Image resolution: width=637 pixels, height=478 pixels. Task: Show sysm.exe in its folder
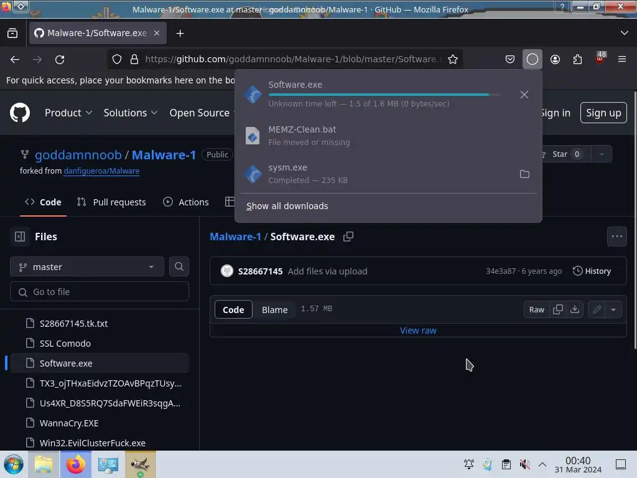pyautogui.click(x=524, y=174)
